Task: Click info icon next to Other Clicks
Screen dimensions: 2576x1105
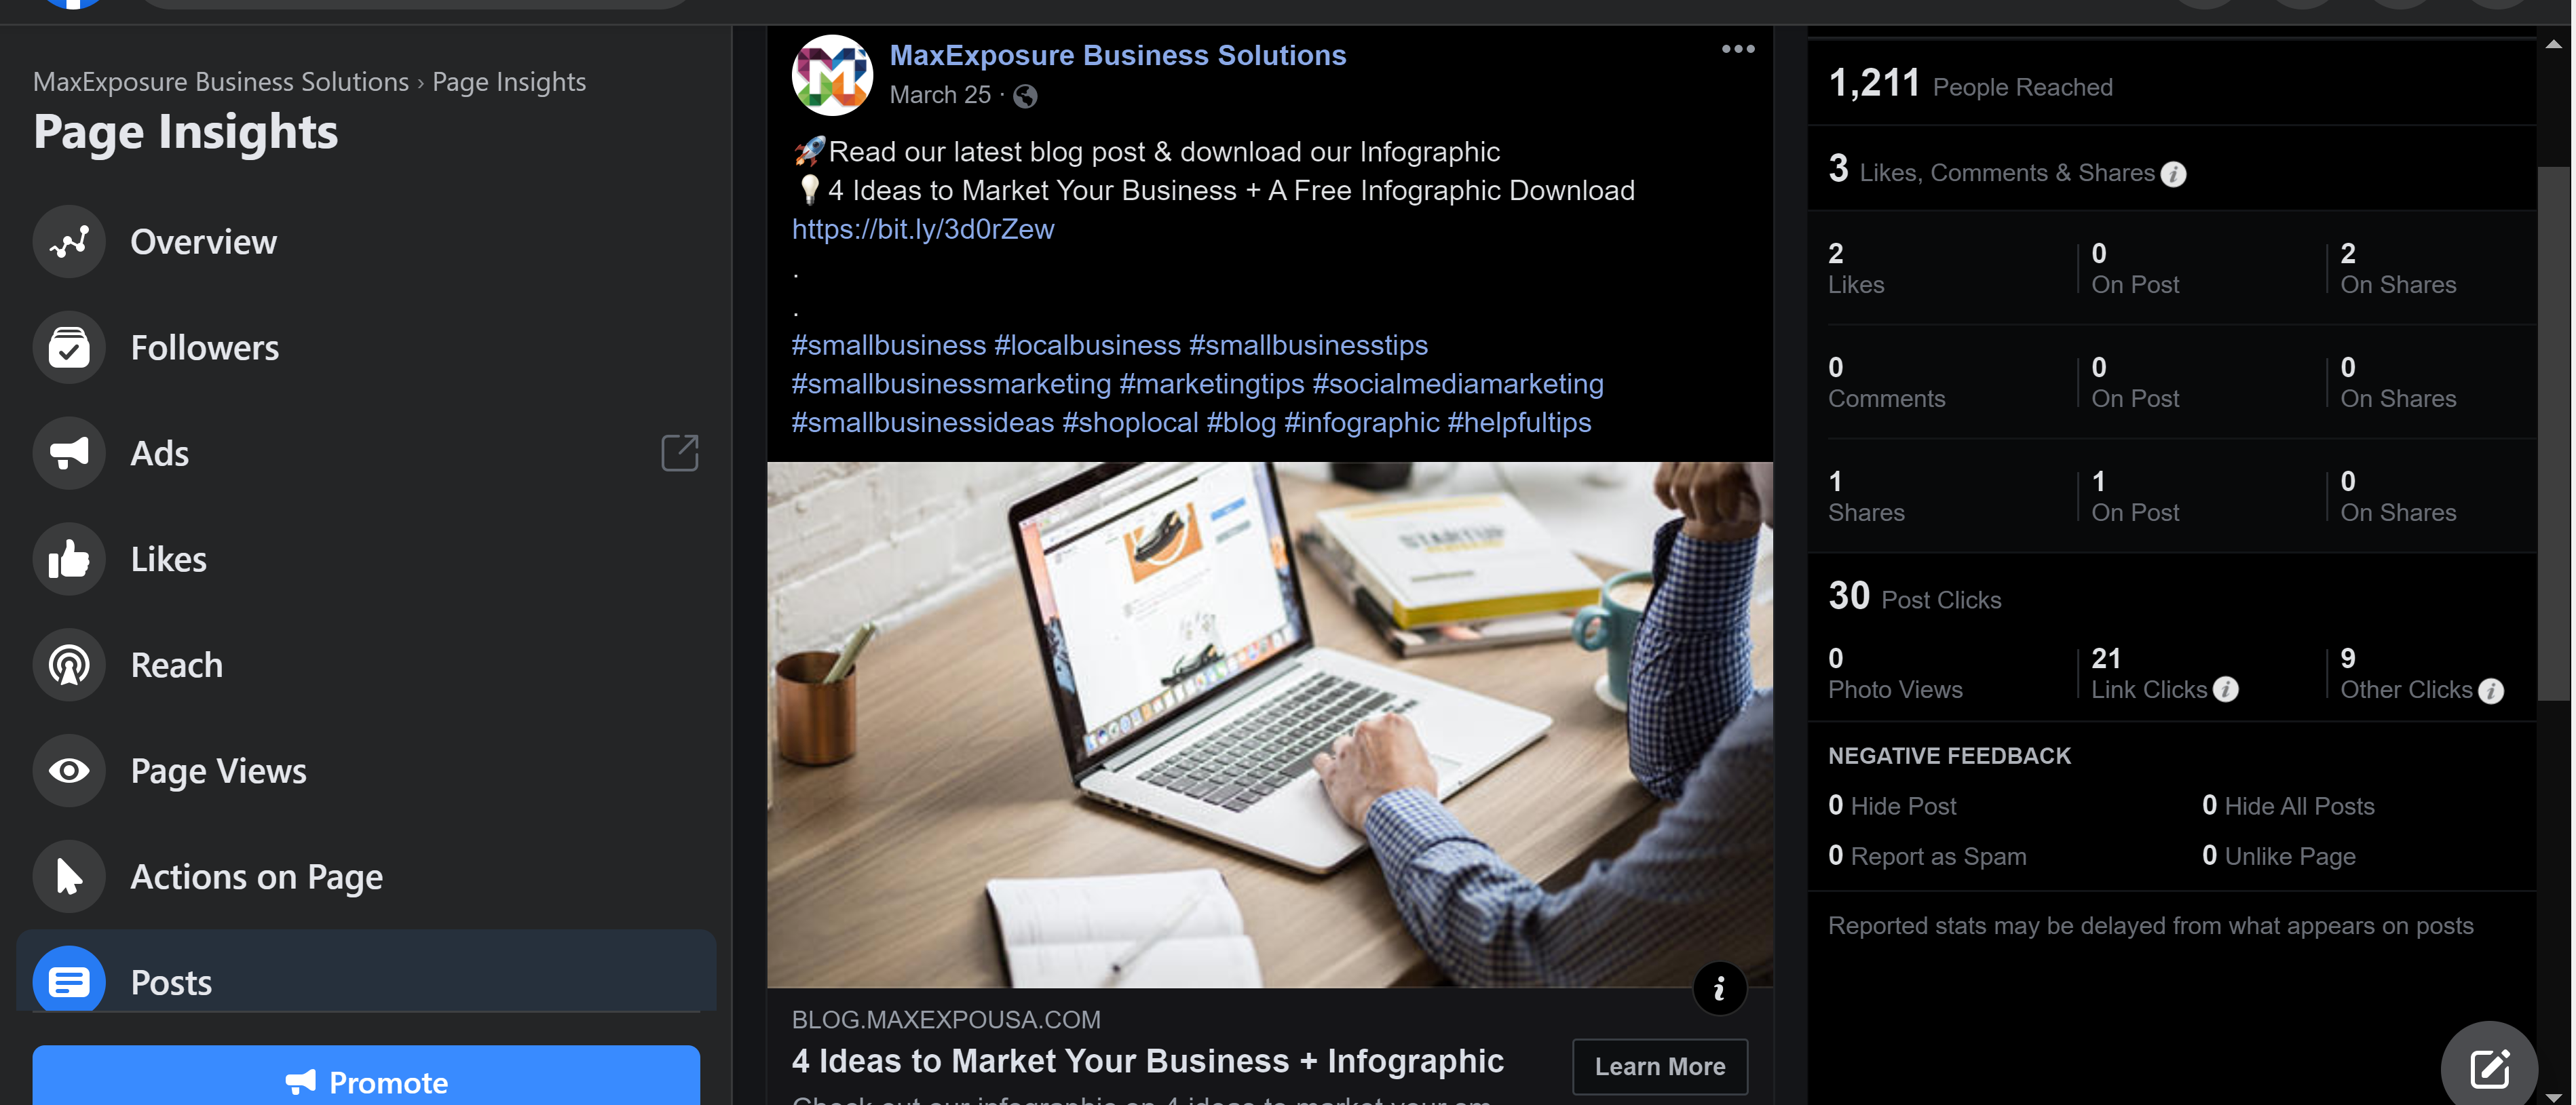Action: (x=2491, y=690)
